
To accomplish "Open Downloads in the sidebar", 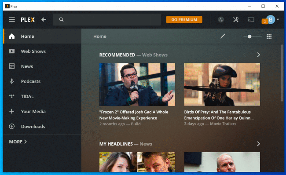I will pyautogui.click(x=42, y=126).
